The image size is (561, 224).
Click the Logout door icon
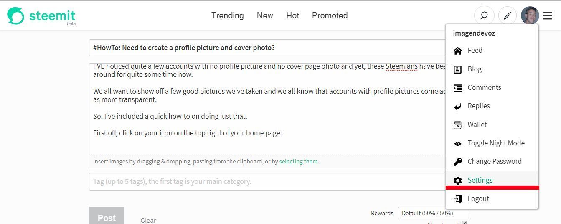tap(458, 199)
